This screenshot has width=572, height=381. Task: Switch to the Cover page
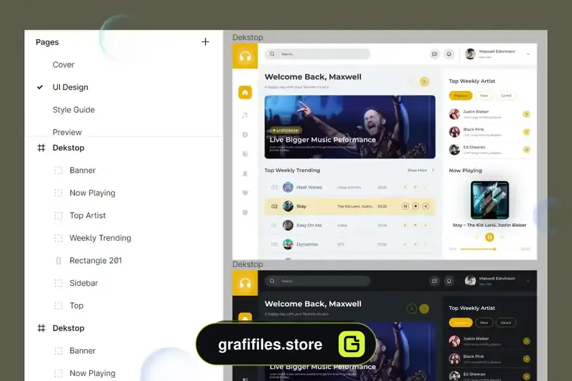point(63,65)
